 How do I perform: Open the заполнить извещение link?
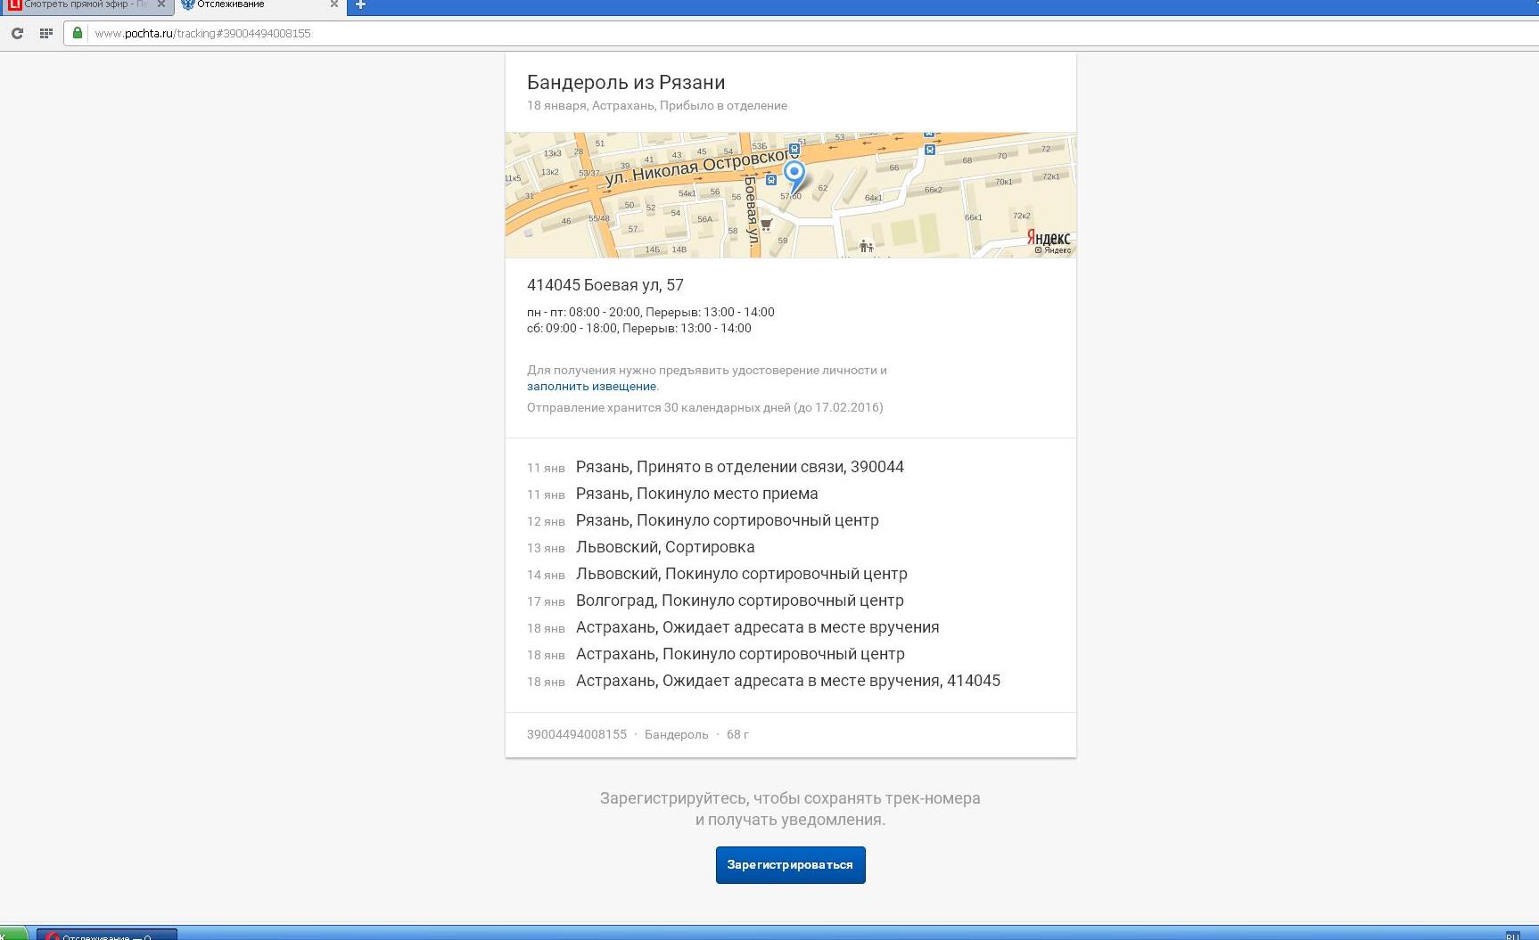click(x=591, y=387)
